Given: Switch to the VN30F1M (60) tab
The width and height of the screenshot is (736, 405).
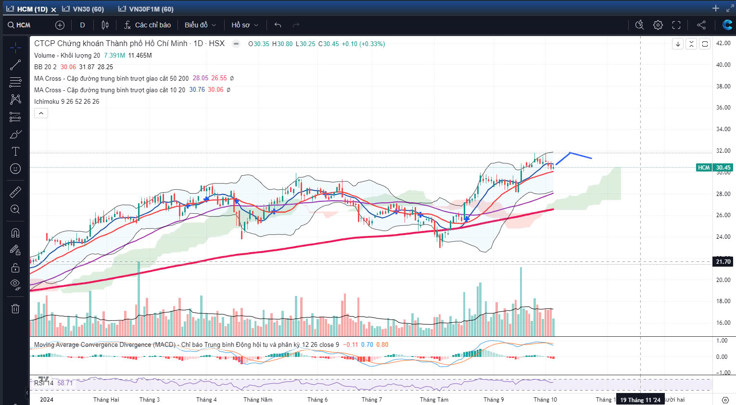Looking at the screenshot, I should [x=146, y=9].
